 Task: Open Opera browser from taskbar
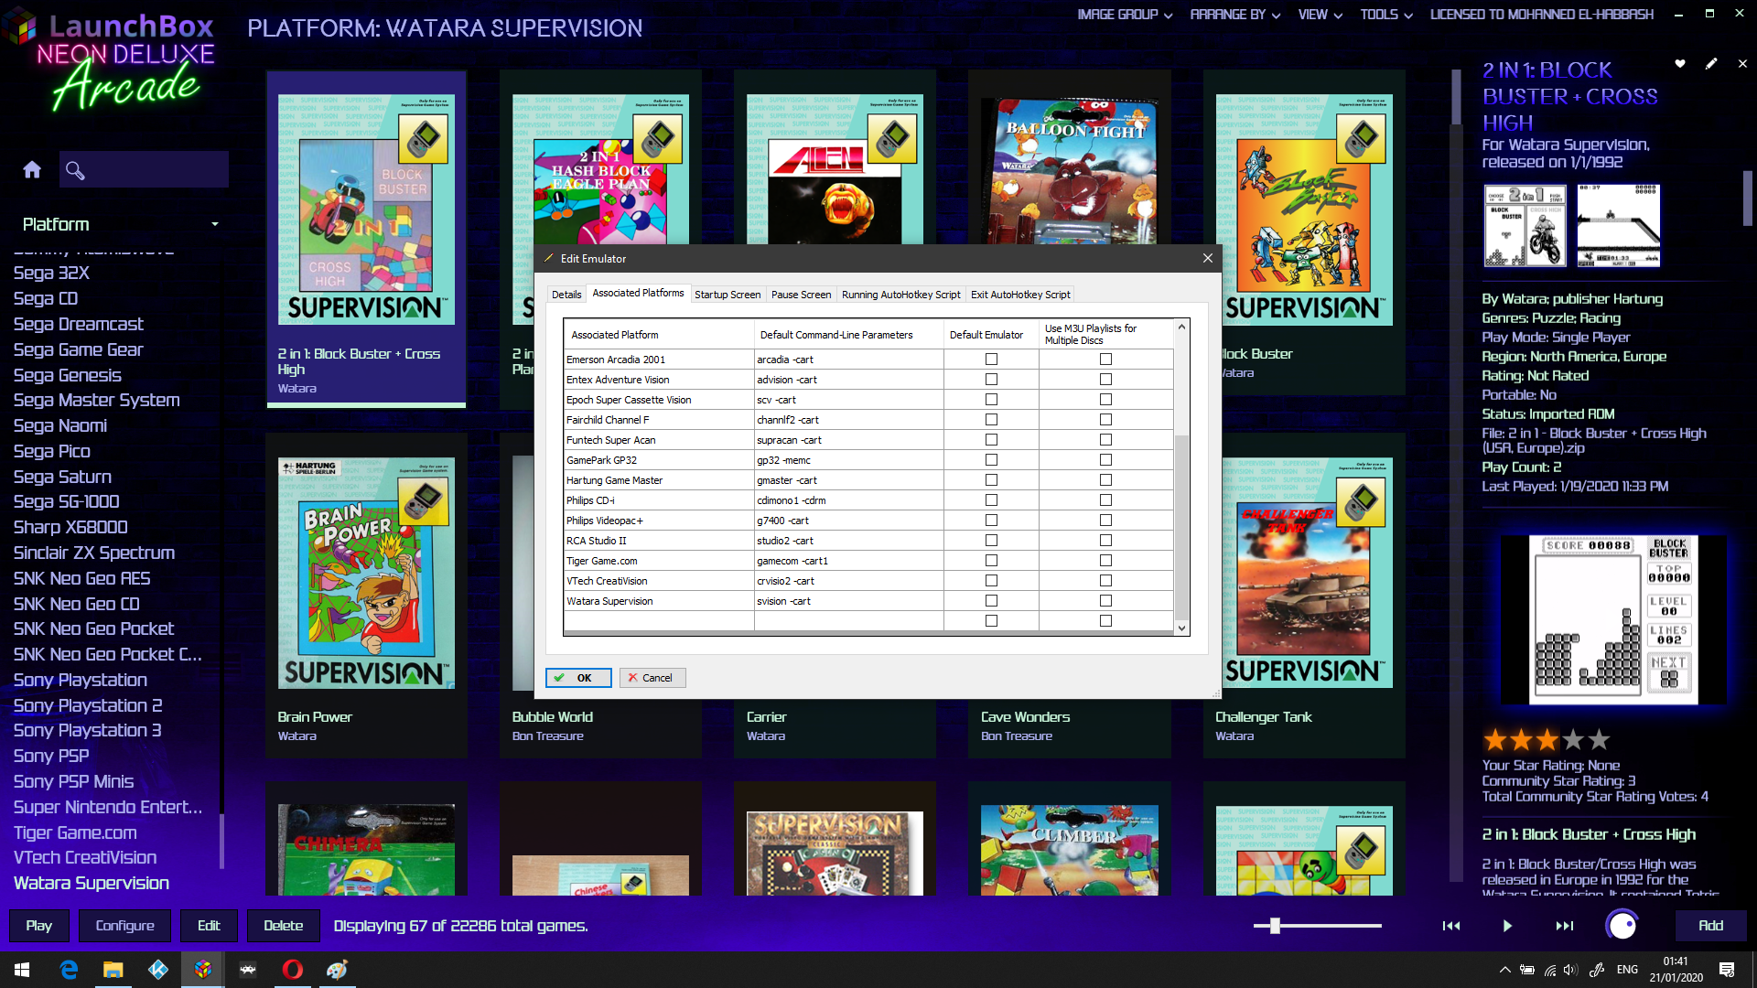(x=292, y=970)
